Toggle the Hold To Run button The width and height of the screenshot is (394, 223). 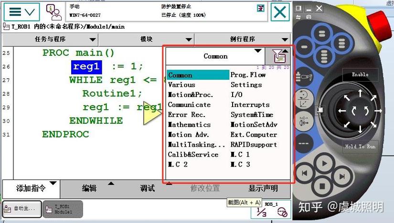coord(360,147)
